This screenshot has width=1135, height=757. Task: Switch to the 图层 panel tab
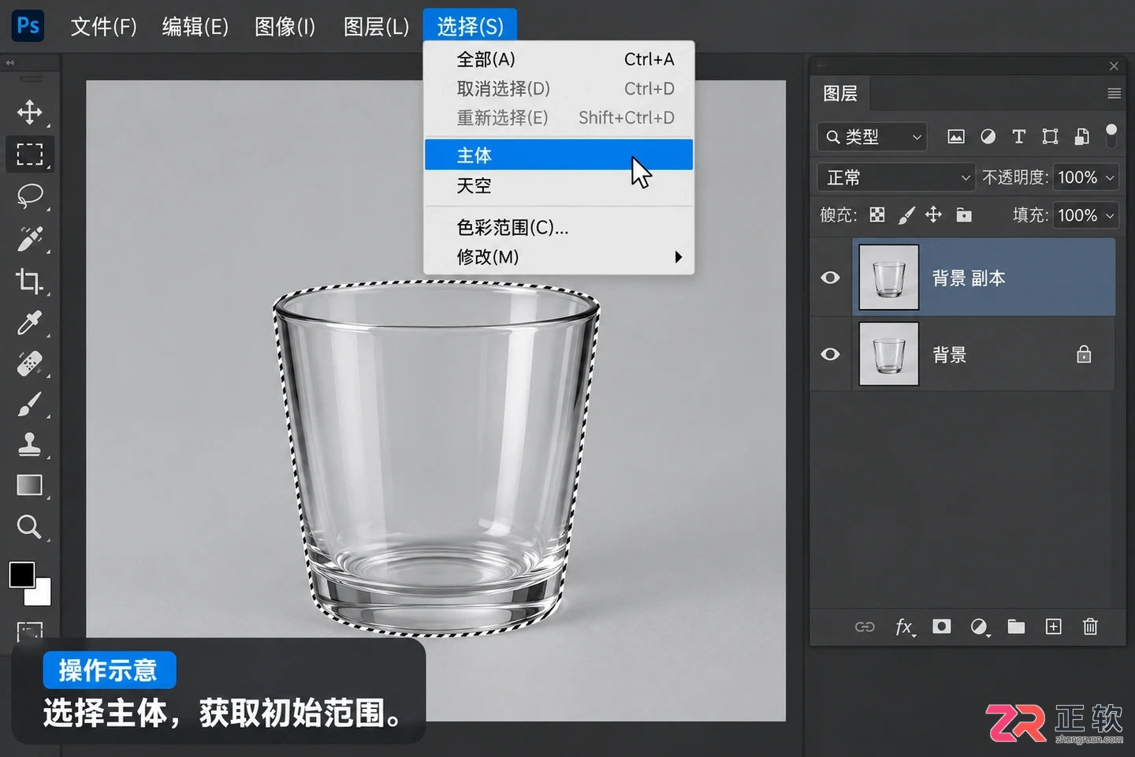click(x=840, y=94)
